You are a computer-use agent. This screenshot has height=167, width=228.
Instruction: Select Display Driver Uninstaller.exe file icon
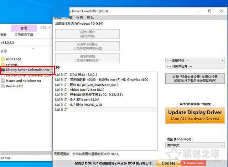tap(3, 70)
